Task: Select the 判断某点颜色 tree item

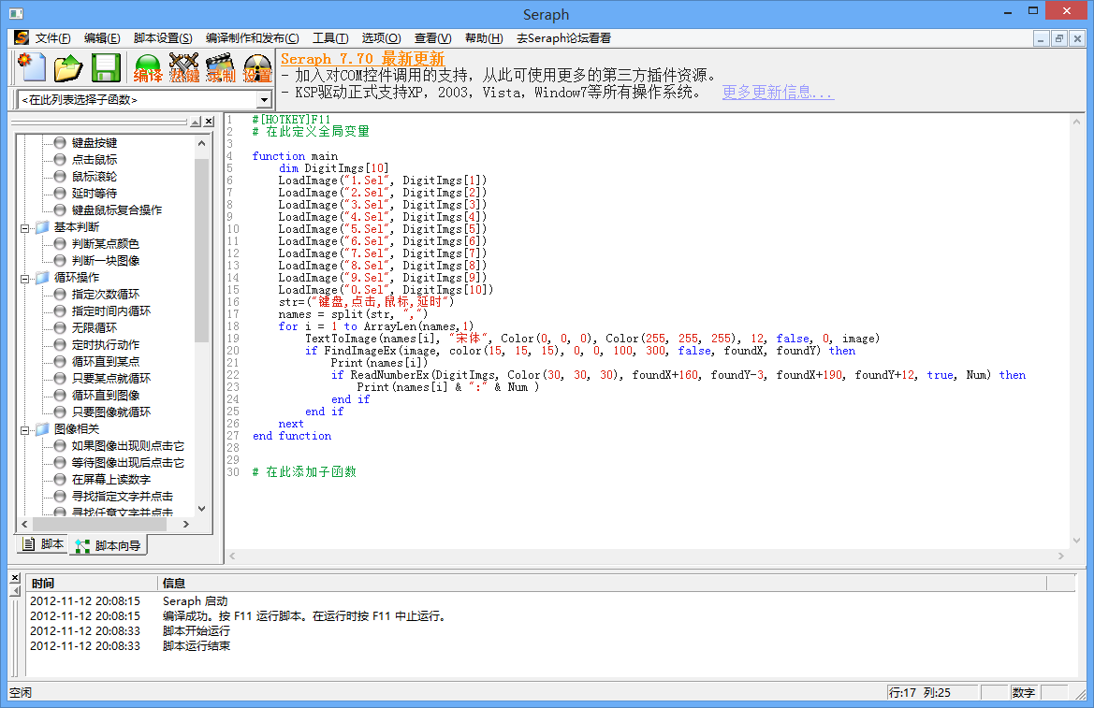Action: click(x=101, y=243)
